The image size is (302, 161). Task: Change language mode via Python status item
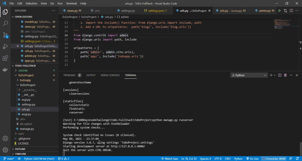pos(238,159)
